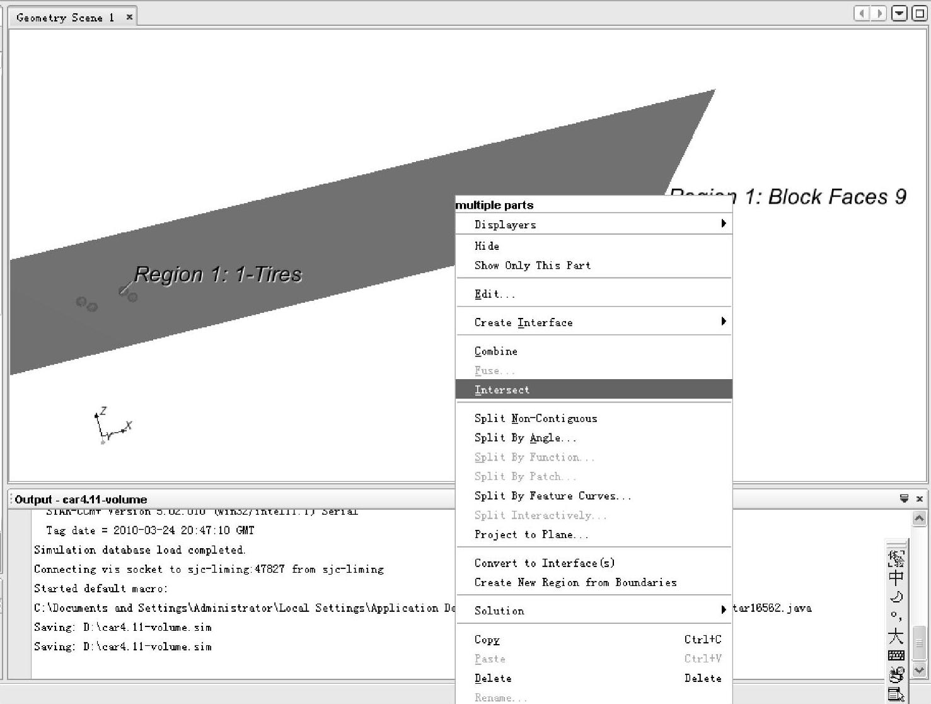Viewport: 931px width, 704px height.
Task: Click the Output scrollbar up arrow
Action: [919, 519]
